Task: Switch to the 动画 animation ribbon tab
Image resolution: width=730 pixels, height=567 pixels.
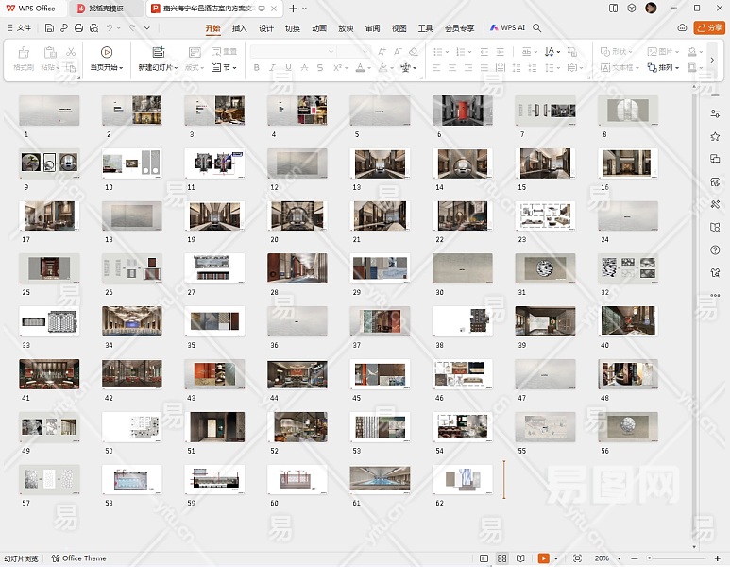Action: 319,28
